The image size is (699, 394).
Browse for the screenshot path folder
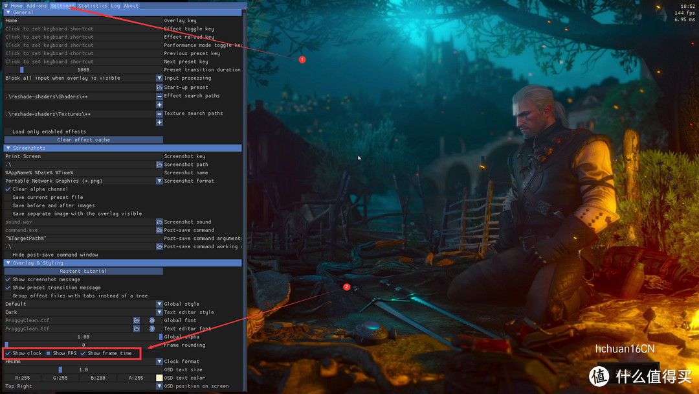[159, 165]
